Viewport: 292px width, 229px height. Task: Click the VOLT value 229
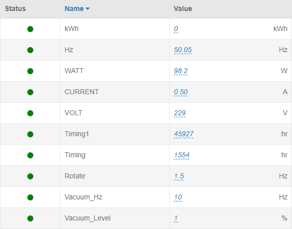[180, 113]
